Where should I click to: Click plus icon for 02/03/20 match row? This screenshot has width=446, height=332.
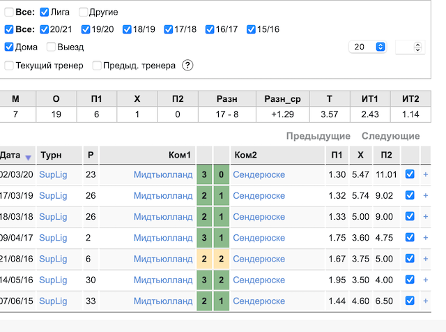(x=426, y=174)
